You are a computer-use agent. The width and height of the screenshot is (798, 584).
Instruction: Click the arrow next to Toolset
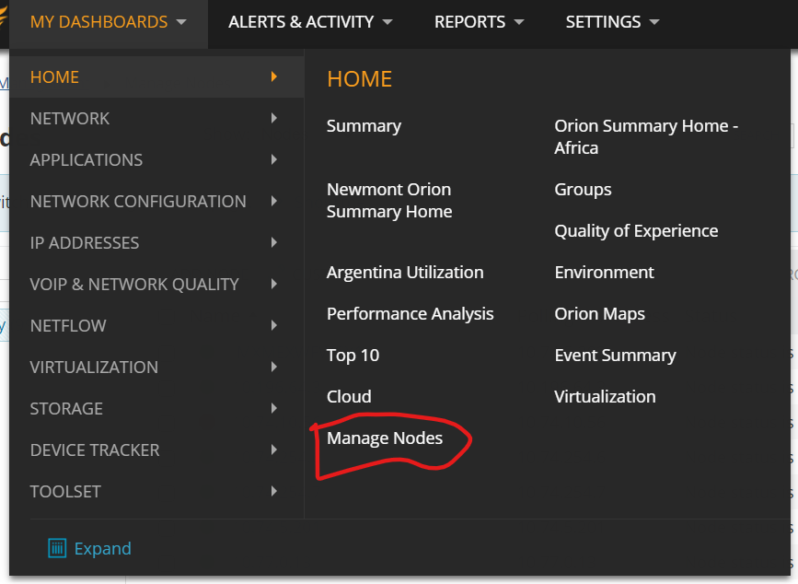point(273,492)
